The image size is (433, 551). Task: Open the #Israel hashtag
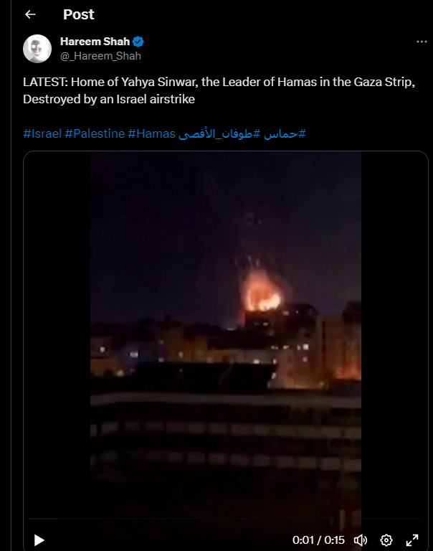tap(42, 133)
